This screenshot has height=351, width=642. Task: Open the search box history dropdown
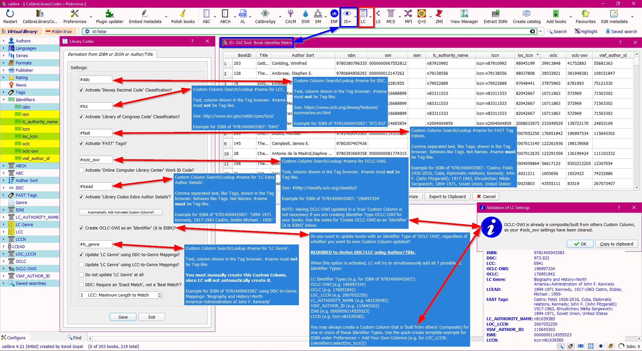point(541,31)
